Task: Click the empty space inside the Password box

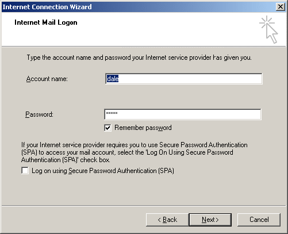Action: (189, 114)
